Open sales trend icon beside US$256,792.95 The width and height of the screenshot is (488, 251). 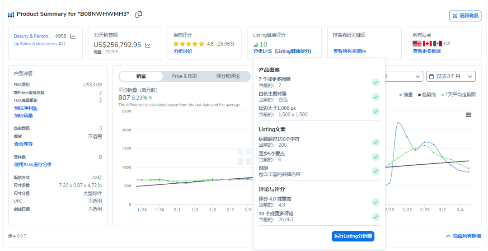click(x=148, y=45)
